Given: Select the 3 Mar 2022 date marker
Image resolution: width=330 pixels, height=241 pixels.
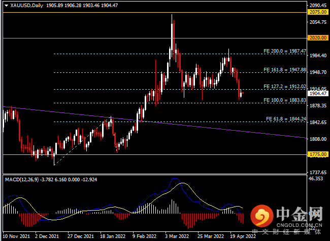Looking at the screenshot, I should pos(177,236).
